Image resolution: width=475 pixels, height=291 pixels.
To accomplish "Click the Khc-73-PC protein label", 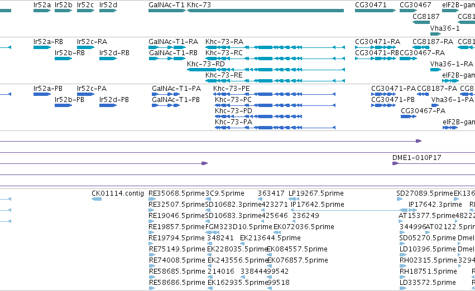I will [x=233, y=100].
